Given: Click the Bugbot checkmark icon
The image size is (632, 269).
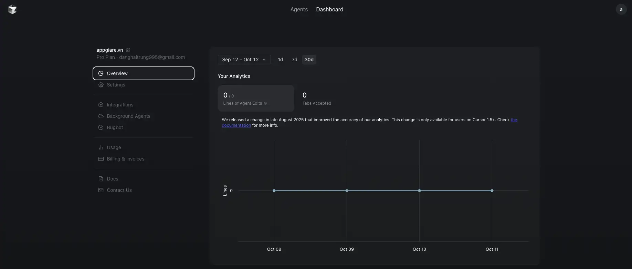Looking at the screenshot, I should pos(101,127).
